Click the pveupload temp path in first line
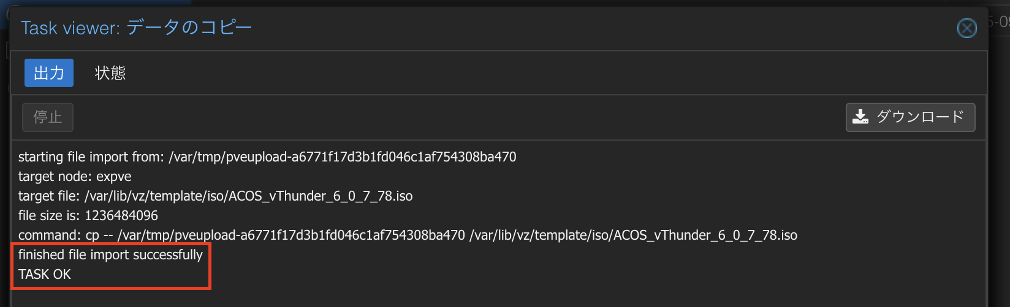 pos(343,157)
